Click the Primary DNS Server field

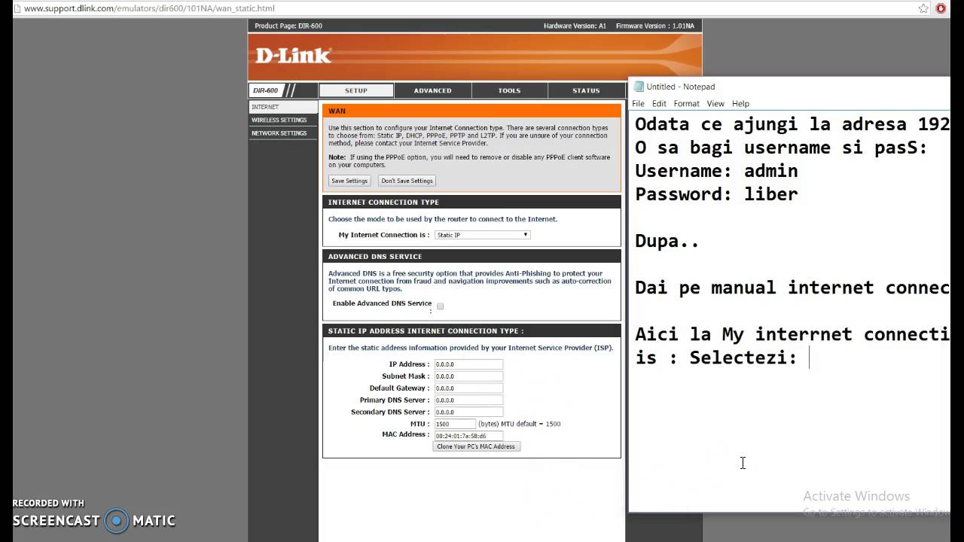(x=468, y=400)
